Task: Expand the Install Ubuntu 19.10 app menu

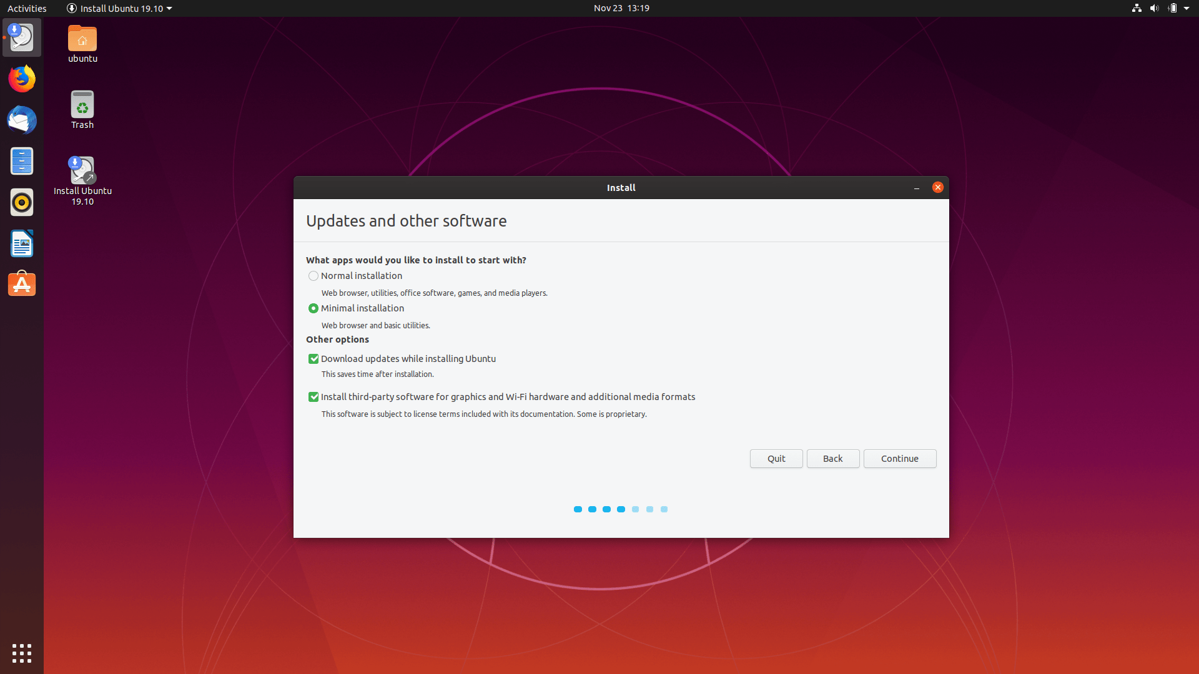Action: coord(119,8)
